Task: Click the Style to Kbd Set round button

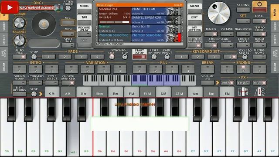Action: pyautogui.click(x=245, y=57)
